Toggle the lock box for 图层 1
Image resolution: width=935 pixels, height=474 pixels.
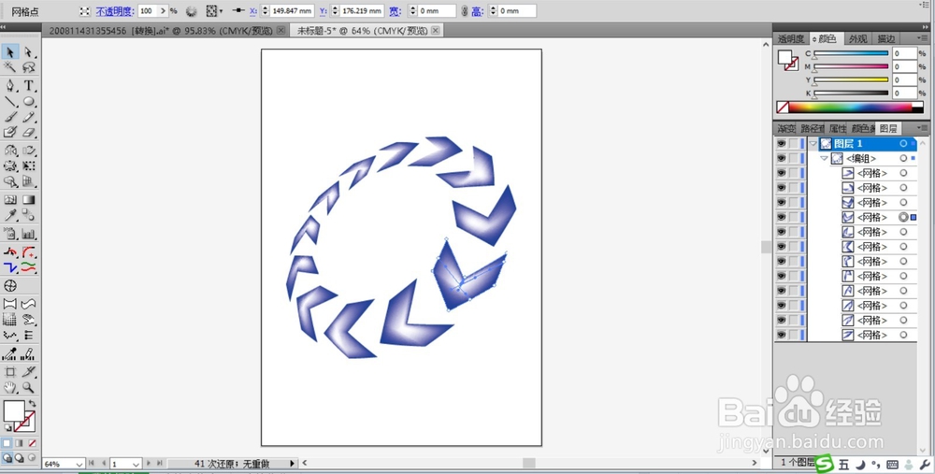click(793, 144)
